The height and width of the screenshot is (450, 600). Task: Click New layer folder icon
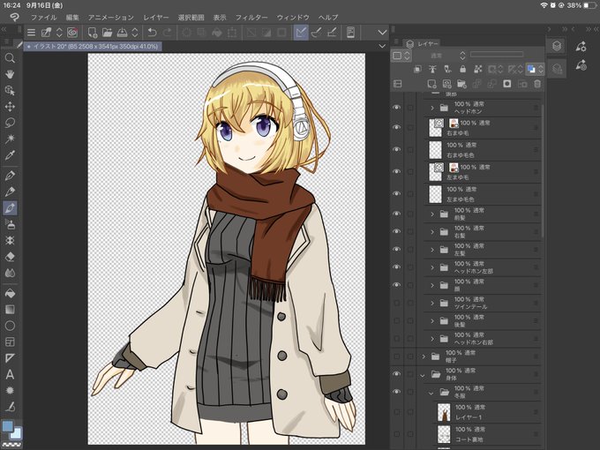tap(461, 84)
